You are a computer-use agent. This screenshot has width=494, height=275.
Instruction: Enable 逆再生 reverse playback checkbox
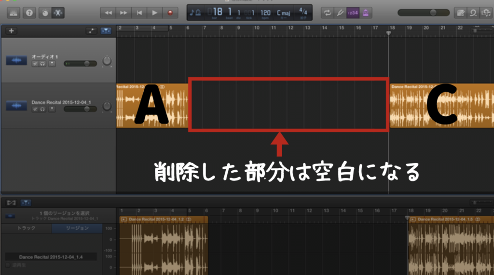click(x=8, y=265)
